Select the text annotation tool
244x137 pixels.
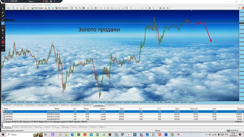pos(3,34)
